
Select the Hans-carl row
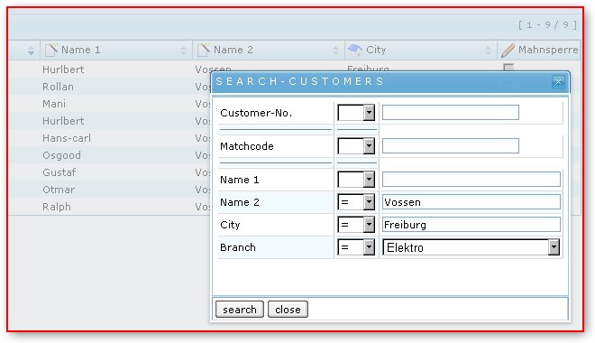click(110, 138)
